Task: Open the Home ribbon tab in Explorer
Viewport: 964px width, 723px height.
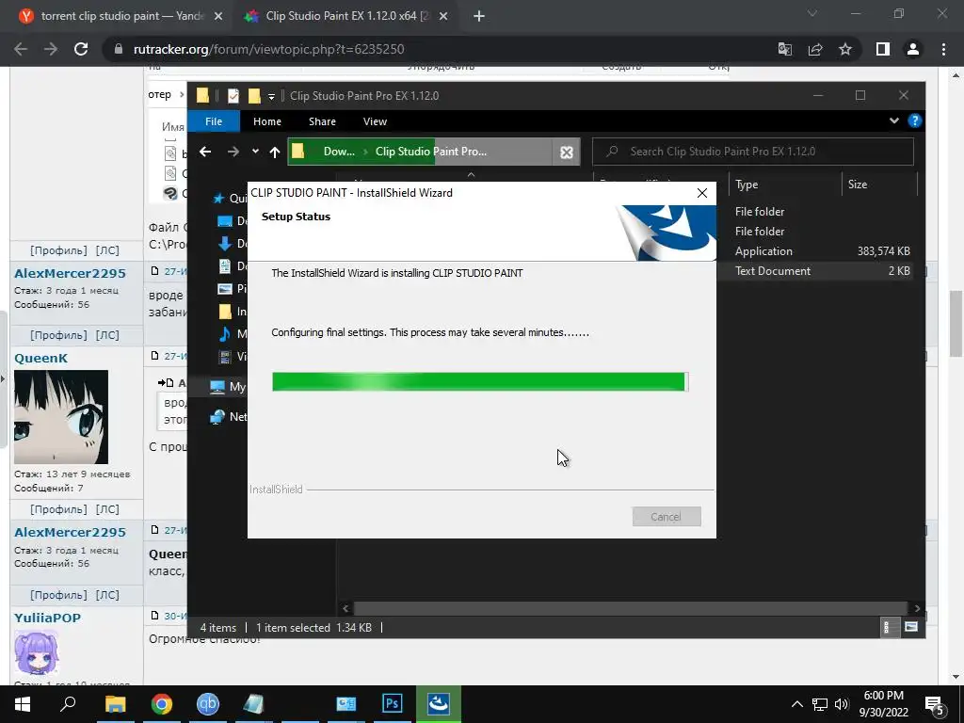Action: (266, 121)
